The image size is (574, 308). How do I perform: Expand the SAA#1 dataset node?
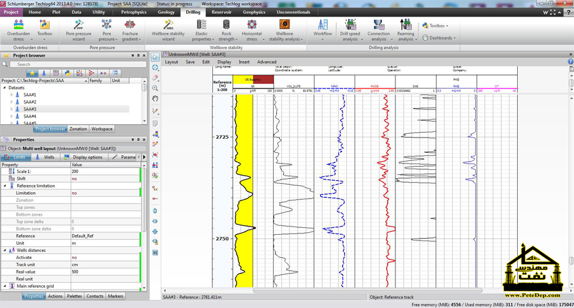coord(11,95)
